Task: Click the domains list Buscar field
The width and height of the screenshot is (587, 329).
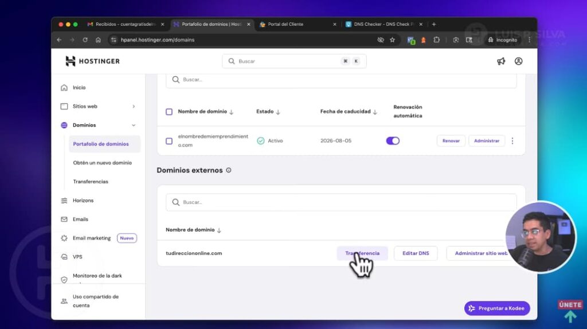Action: point(341,79)
